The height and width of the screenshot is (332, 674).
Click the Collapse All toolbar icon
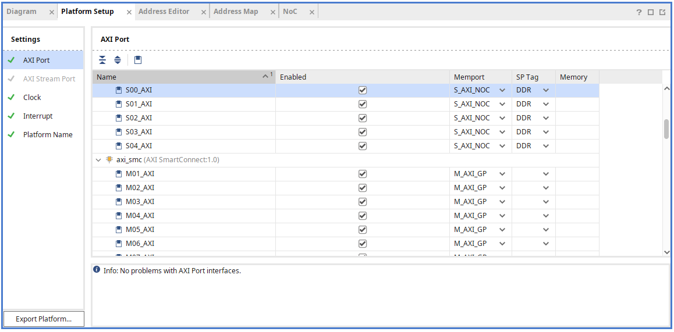pyautogui.click(x=102, y=60)
